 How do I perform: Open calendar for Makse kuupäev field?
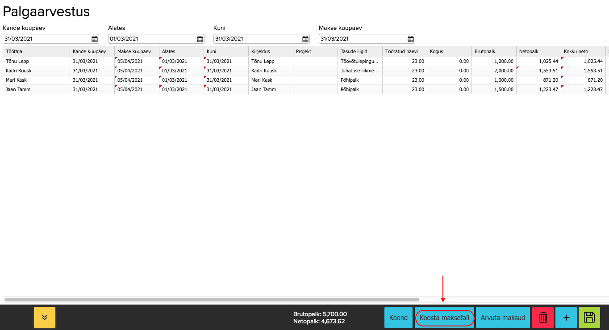[411, 39]
